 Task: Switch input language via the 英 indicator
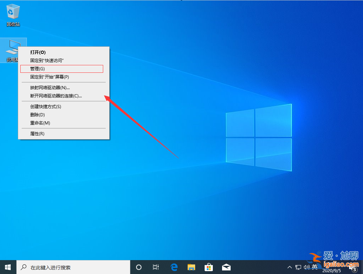(315, 267)
